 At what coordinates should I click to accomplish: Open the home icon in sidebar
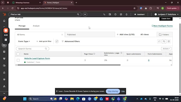[4, 21]
